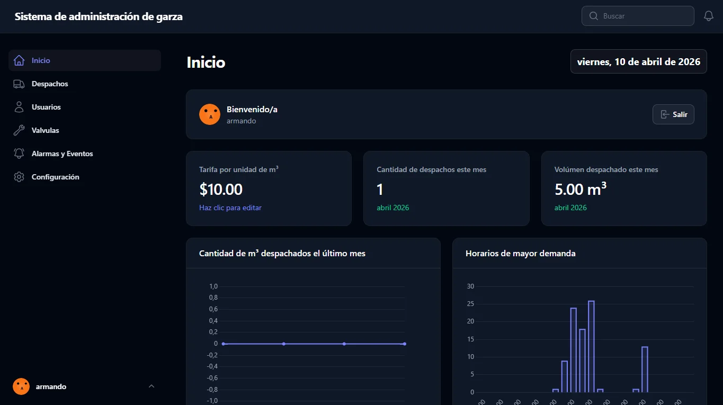Select the $10.00 tariff card

point(269,188)
